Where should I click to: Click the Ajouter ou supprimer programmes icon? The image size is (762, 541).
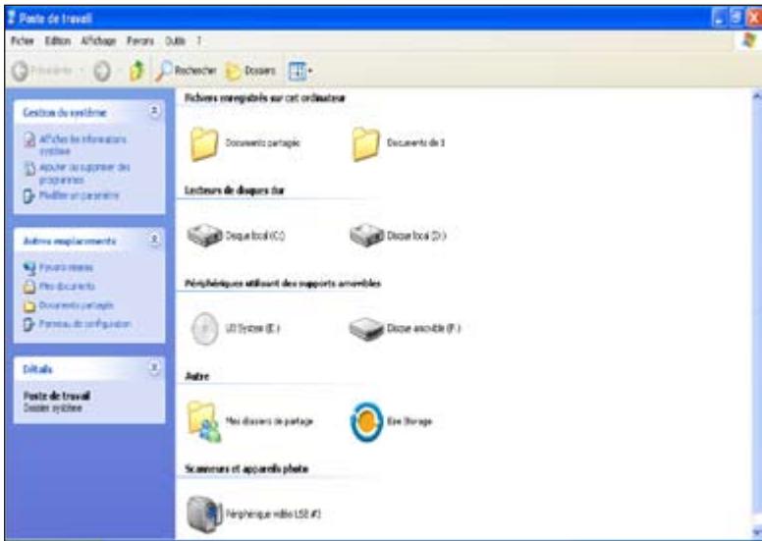pos(29,168)
